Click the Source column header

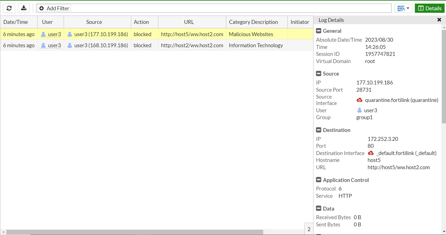[x=97, y=22]
